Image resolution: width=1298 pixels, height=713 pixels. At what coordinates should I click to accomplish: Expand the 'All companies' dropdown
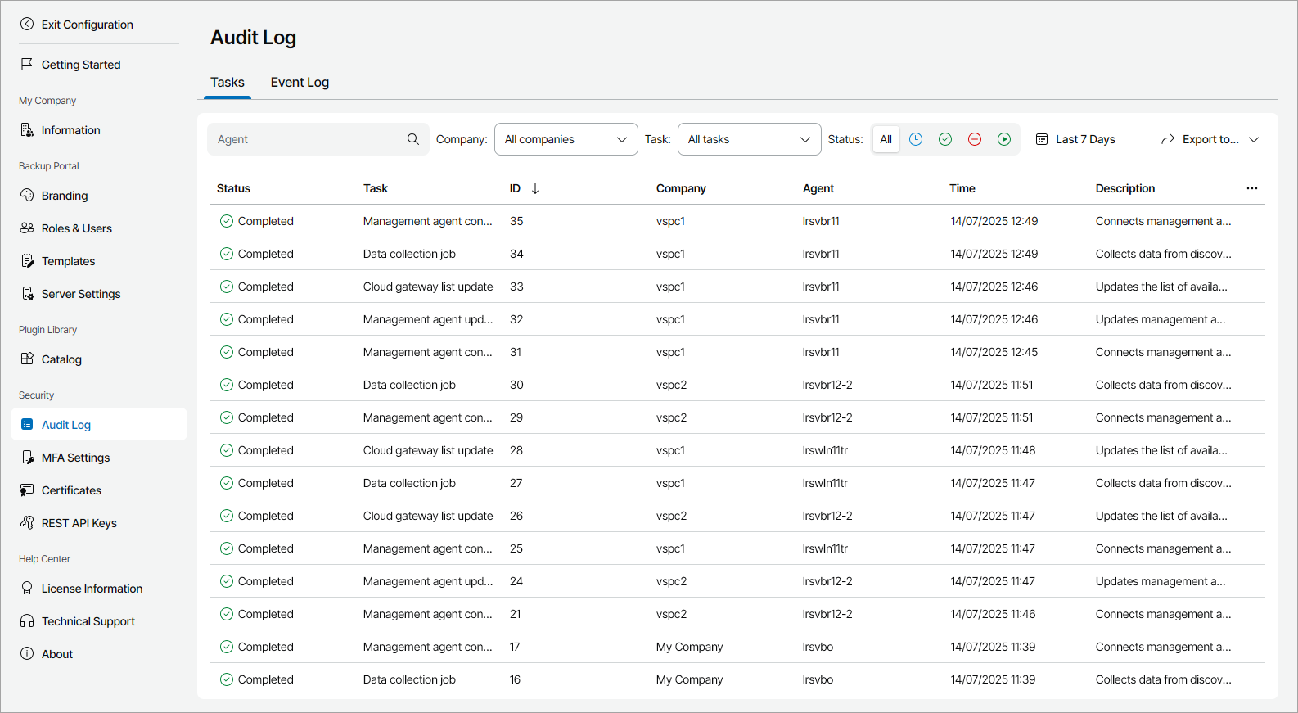coord(566,139)
